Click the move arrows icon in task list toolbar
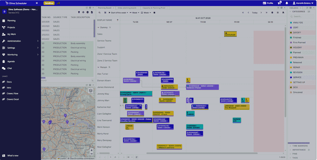Screen dimensions: 317x160 [x=83, y=12]
